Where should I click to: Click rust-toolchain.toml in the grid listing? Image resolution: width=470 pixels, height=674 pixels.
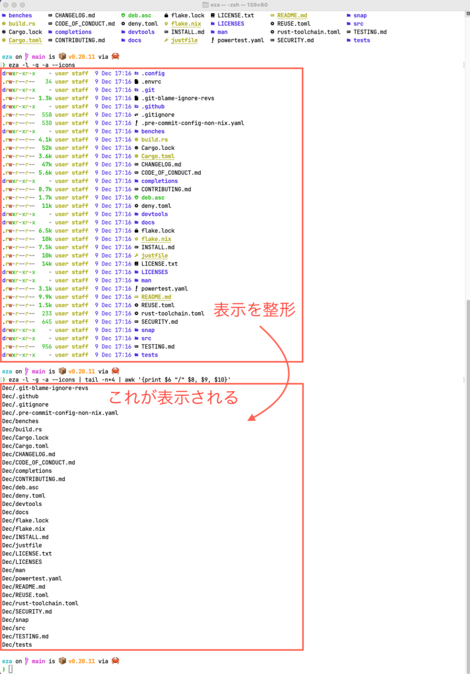click(309, 32)
